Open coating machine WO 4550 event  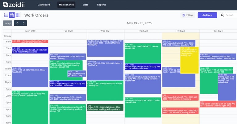pyautogui.click(x=68, y=114)
